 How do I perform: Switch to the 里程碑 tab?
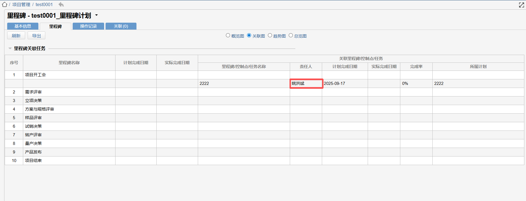[56, 26]
